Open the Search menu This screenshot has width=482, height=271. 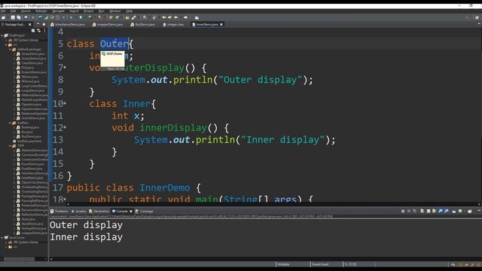coord(74,11)
